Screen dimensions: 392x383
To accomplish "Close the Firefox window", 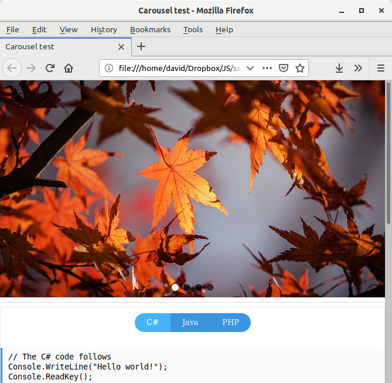I will click(x=381, y=11).
